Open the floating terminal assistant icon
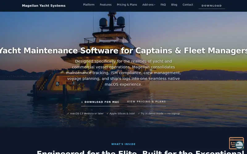The width and height of the screenshot is (247, 154). coord(237,143)
